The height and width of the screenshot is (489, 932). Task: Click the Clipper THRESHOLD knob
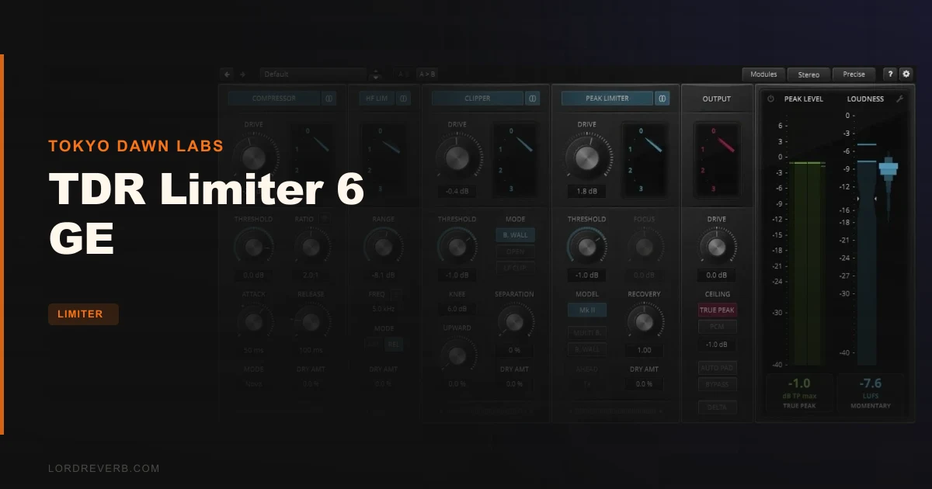coord(457,246)
